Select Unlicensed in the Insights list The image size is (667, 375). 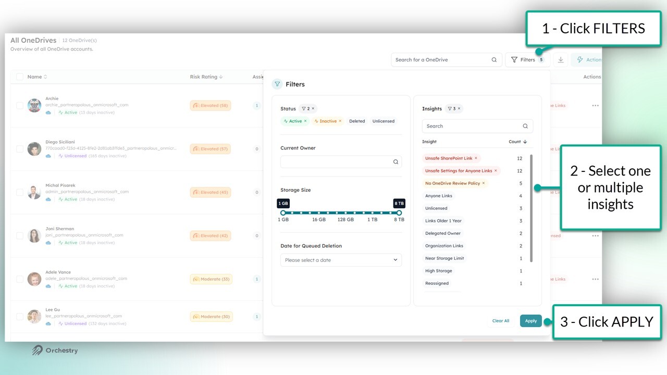click(x=436, y=208)
